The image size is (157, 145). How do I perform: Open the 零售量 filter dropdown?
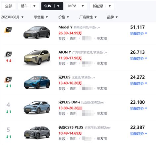[x=41, y=17]
